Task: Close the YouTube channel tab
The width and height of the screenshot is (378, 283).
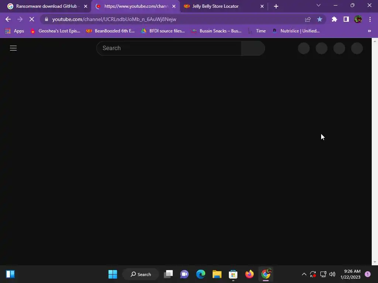Action: click(x=174, y=6)
